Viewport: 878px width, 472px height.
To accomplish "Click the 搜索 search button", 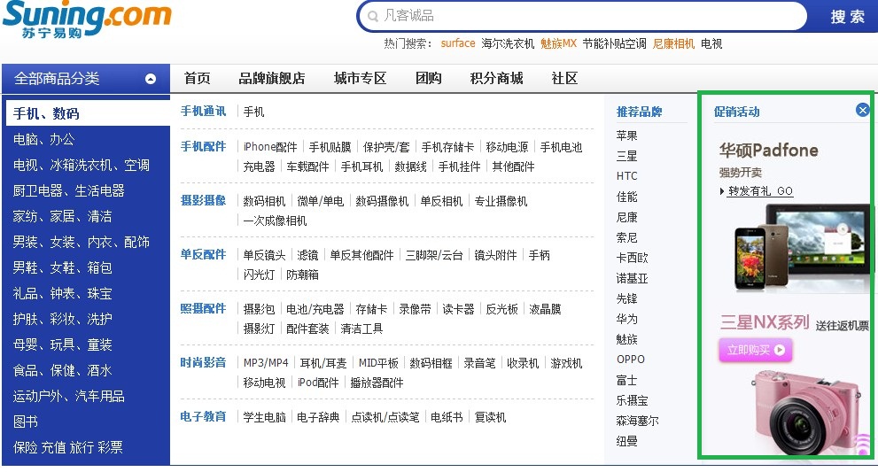I will 847,17.
